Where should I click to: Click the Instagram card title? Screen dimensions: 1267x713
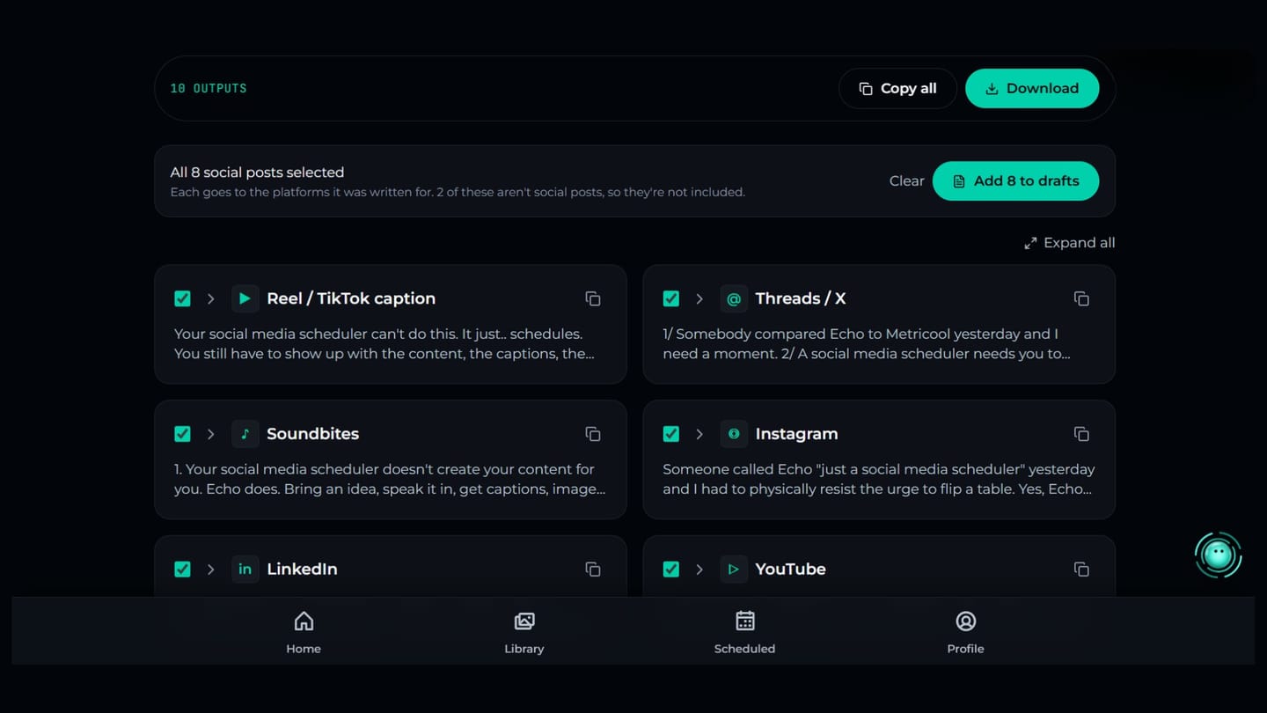click(x=796, y=434)
